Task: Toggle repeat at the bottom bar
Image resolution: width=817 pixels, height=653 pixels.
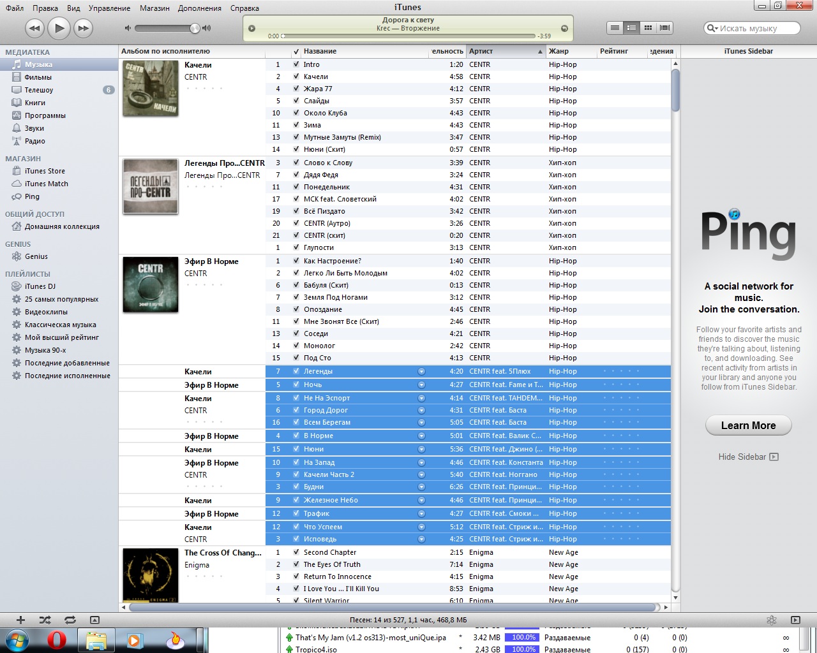Action: [x=70, y=620]
